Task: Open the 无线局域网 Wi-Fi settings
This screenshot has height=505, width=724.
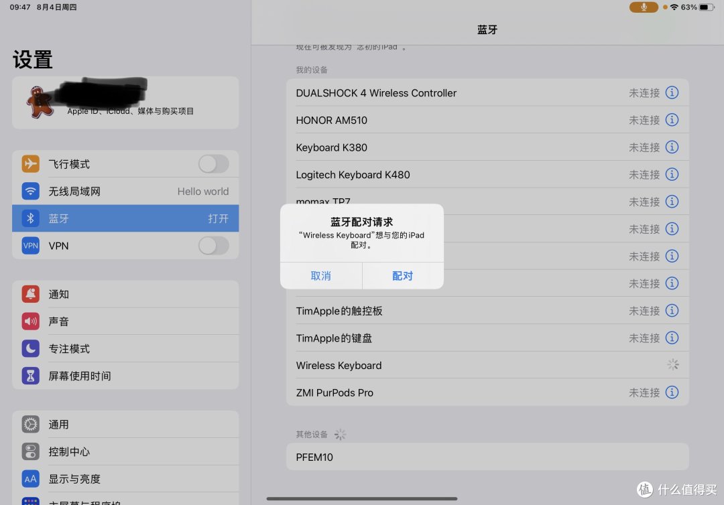Action: (x=125, y=192)
